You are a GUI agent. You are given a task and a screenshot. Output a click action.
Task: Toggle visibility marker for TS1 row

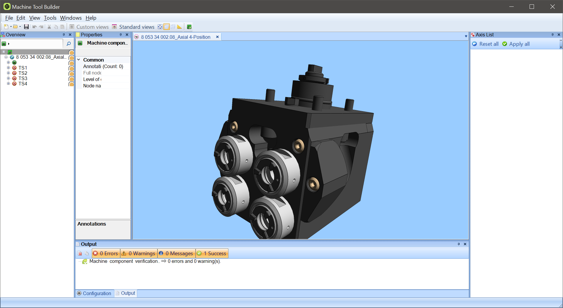pos(71,68)
